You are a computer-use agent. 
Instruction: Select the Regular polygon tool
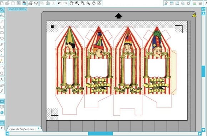click(2, 73)
